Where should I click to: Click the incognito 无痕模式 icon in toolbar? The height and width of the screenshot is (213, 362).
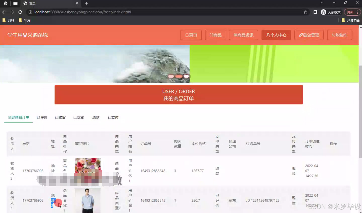click(323, 12)
